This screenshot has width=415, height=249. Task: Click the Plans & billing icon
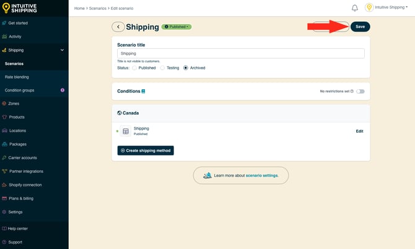4,198
